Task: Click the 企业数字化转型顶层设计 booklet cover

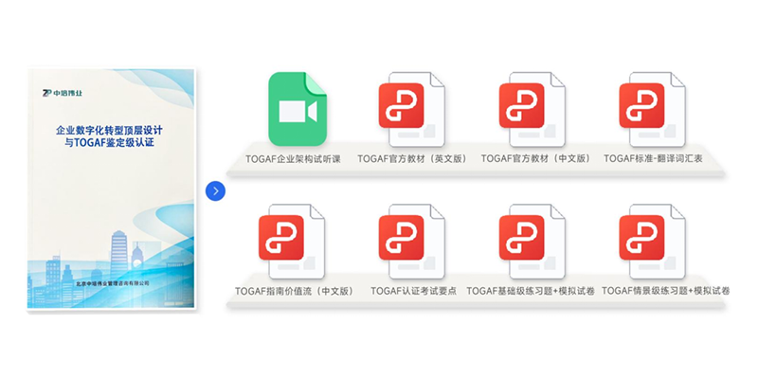Action: pyautogui.click(x=111, y=189)
